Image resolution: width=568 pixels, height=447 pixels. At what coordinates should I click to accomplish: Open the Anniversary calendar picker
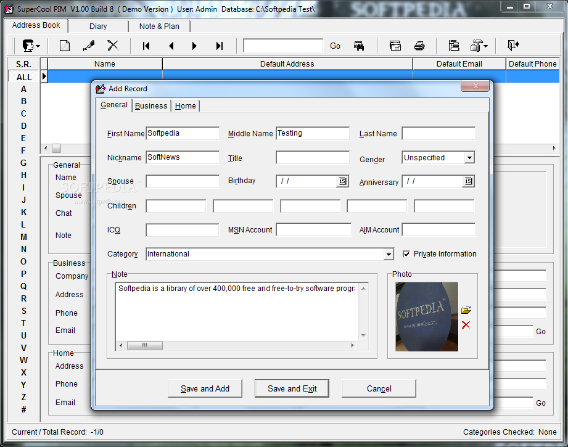click(x=468, y=181)
